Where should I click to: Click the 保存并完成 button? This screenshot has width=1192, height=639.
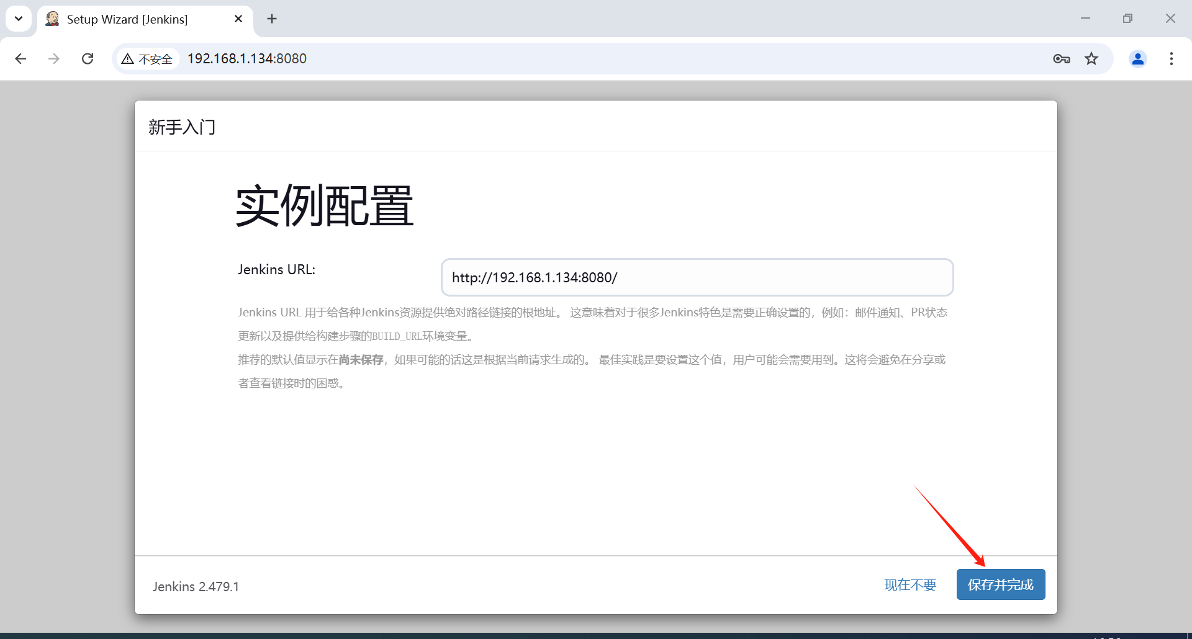click(1001, 584)
